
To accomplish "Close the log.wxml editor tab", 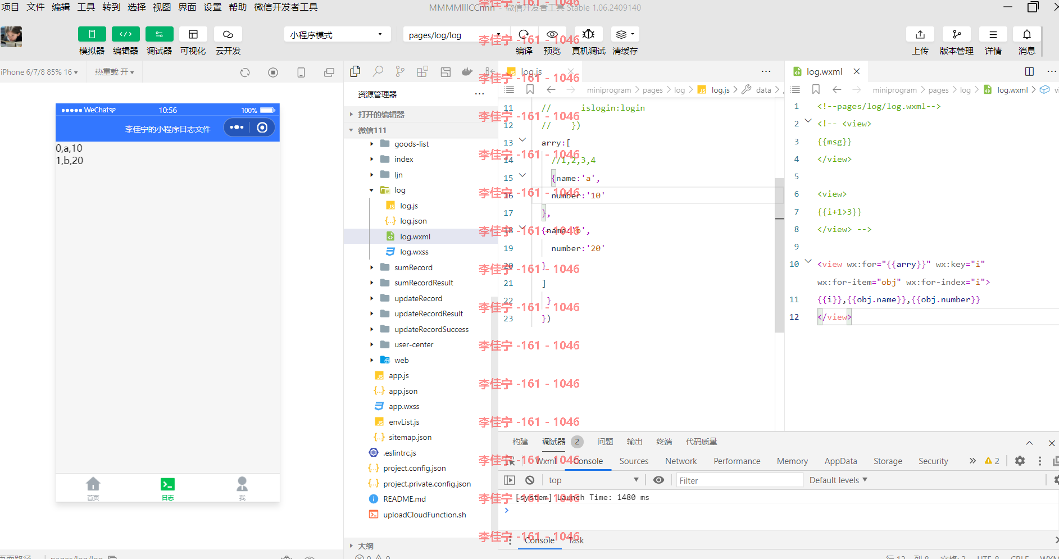I will point(857,71).
